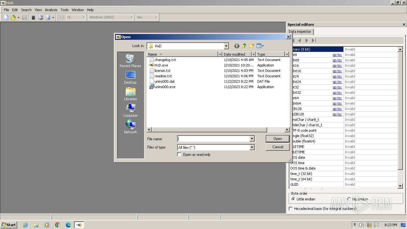Viewport: 407px width, 229px height.
Task: Click into the File name input field
Action: coord(213,139)
